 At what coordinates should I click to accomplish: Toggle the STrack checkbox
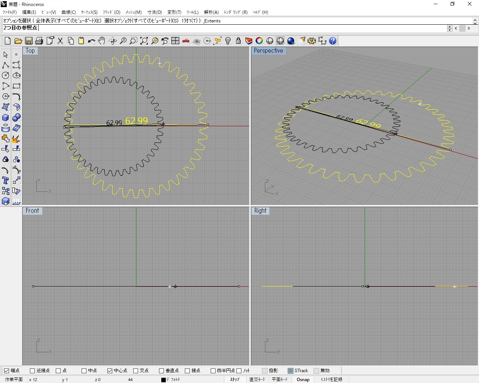[x=290, y=371]
